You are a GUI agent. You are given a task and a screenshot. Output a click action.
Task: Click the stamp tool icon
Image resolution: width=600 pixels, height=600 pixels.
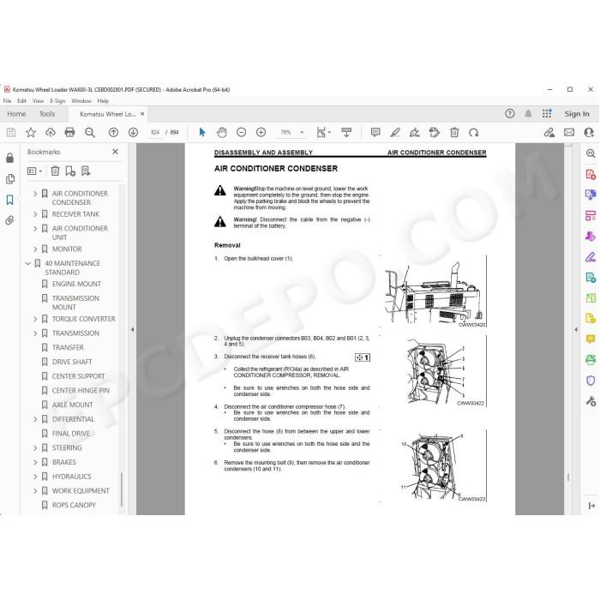[x=435, y=132]
